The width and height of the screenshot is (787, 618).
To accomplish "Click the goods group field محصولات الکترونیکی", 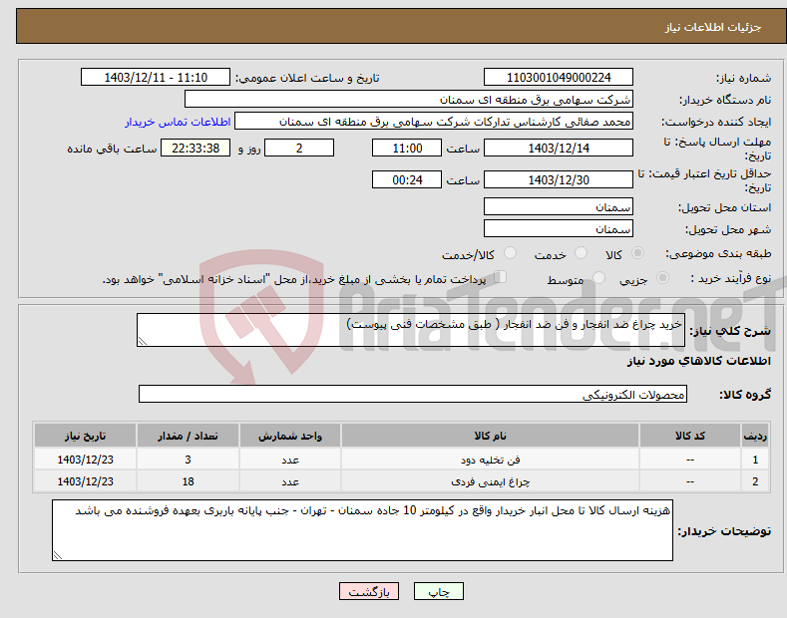I will (413, 394).
